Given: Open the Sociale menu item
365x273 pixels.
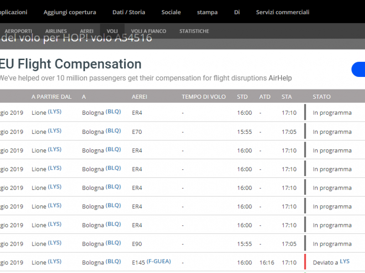Looking at the screenshot, I should point(171,12).
